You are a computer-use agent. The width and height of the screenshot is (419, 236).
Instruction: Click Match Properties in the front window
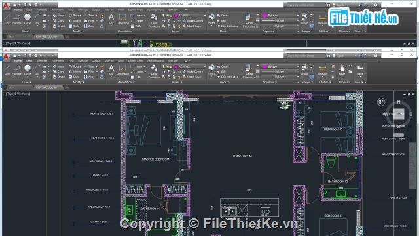click(249, 71)
